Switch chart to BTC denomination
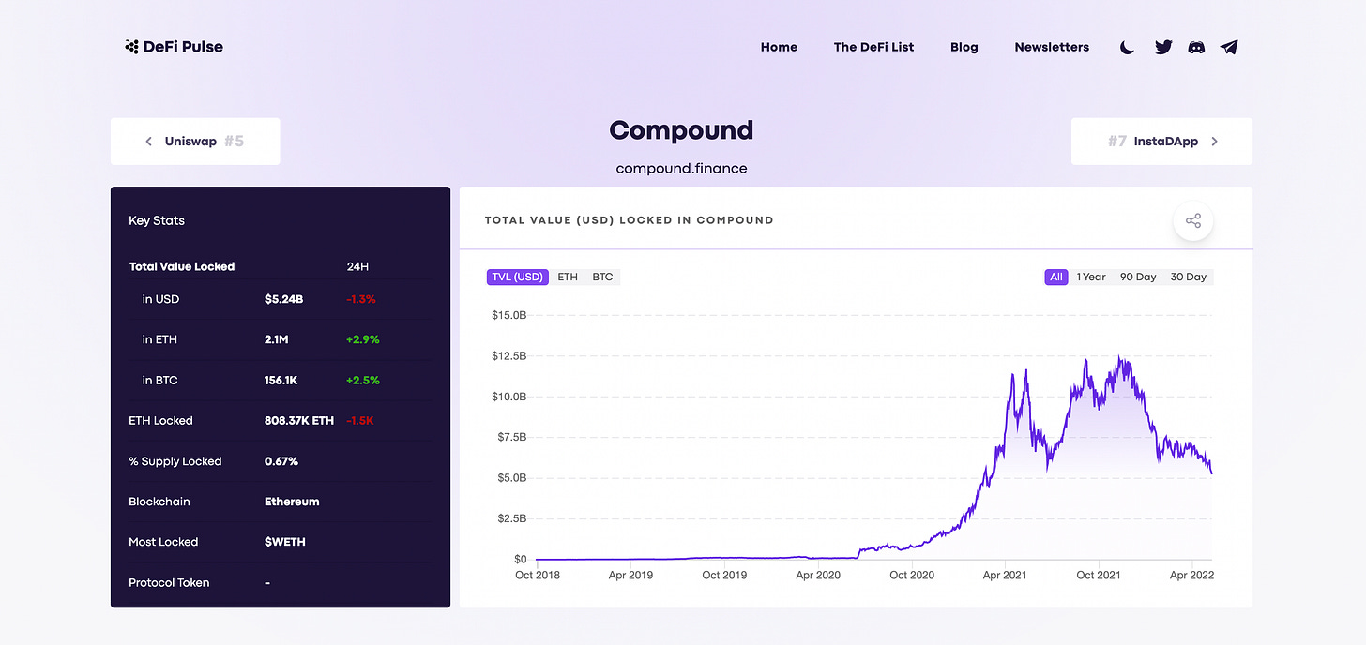Image resolution: width=1366 pixels, height=645 pixels. tap(602, 277)
